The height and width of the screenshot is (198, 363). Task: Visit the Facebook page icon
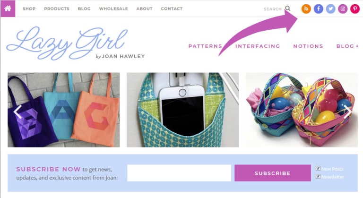[318, 9]
